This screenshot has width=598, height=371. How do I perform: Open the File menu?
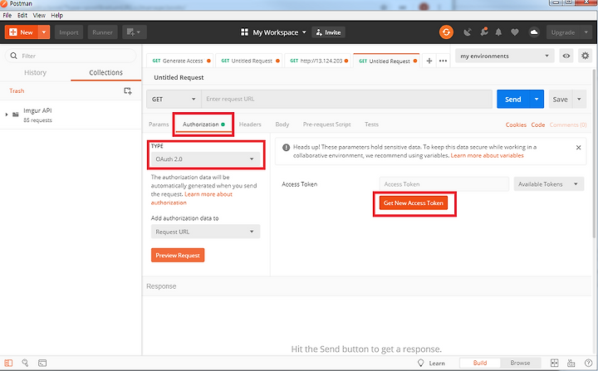tap(7, 15)
